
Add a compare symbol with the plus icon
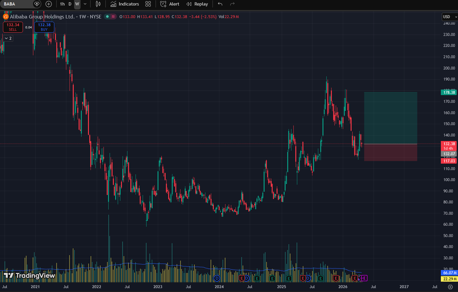pyautogui.click(x=48, y=4)
